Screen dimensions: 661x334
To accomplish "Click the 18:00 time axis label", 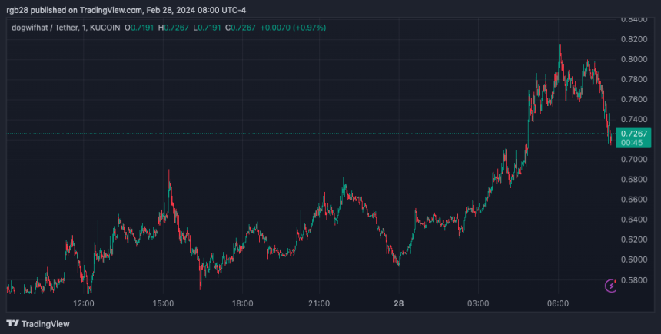I will pyautogui.click(x=242, y=303).
